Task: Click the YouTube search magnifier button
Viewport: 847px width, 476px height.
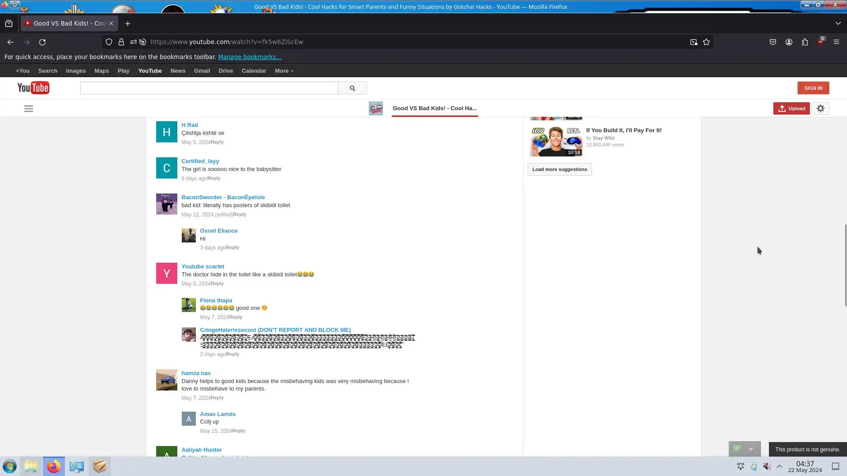Action: tap(352, 88)
